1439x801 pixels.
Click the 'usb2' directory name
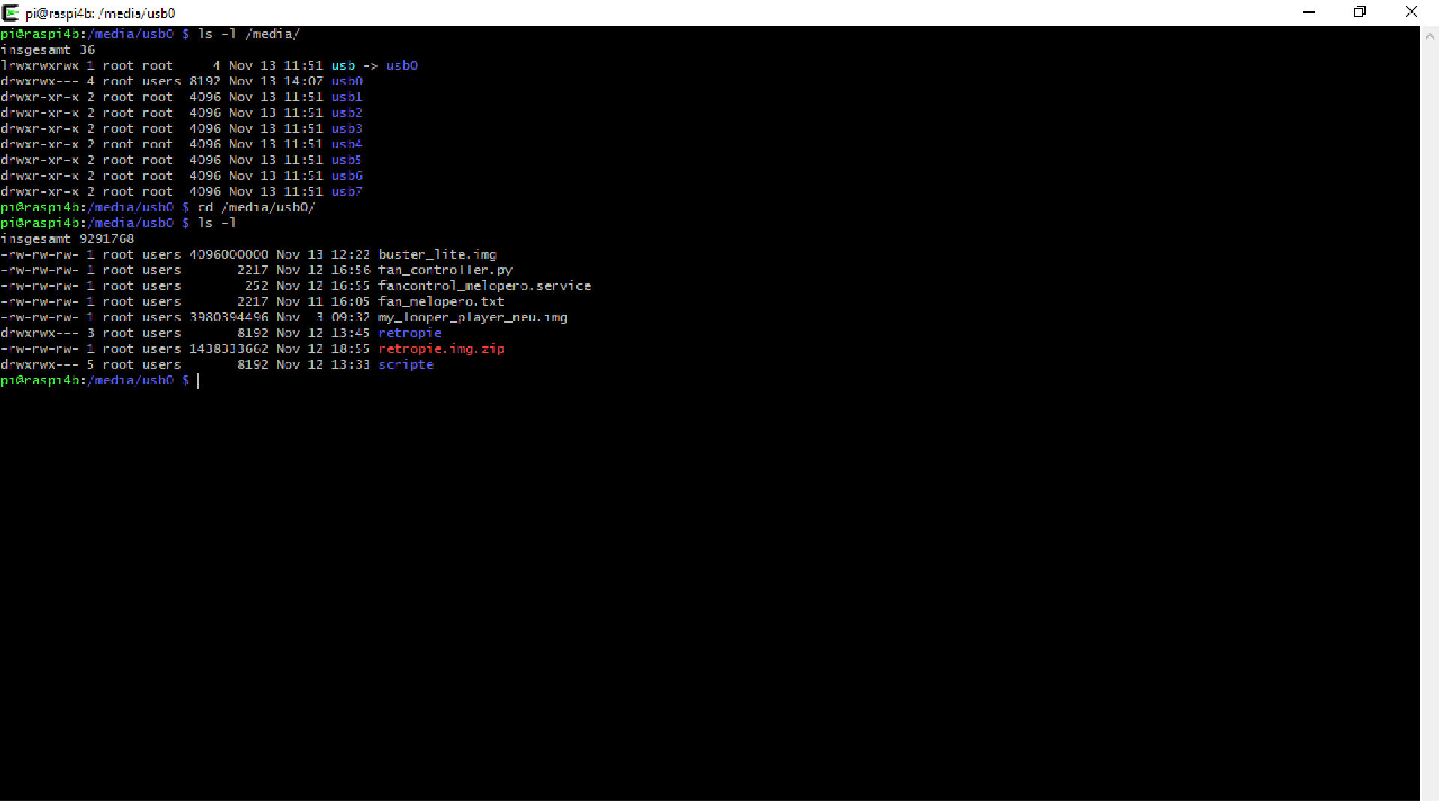347,113
